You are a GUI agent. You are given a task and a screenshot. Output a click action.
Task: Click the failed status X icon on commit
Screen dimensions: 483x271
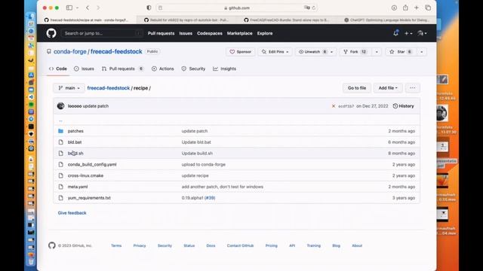pyautogui.click(x=334, y=106)
